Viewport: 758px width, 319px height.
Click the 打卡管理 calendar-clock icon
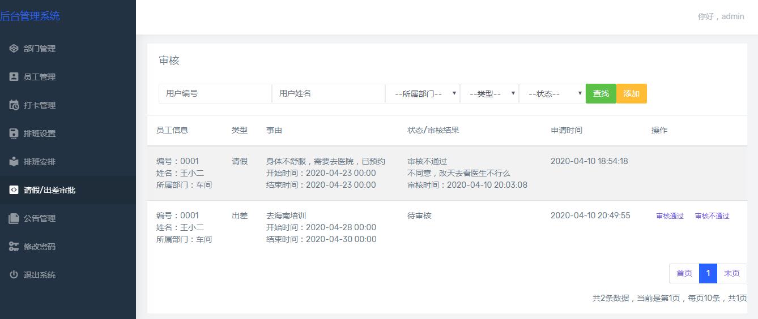coord(14,105)
